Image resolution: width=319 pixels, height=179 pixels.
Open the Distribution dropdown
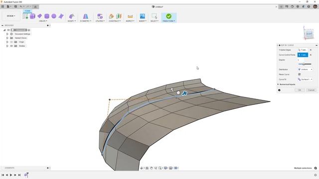pos(305,70)
